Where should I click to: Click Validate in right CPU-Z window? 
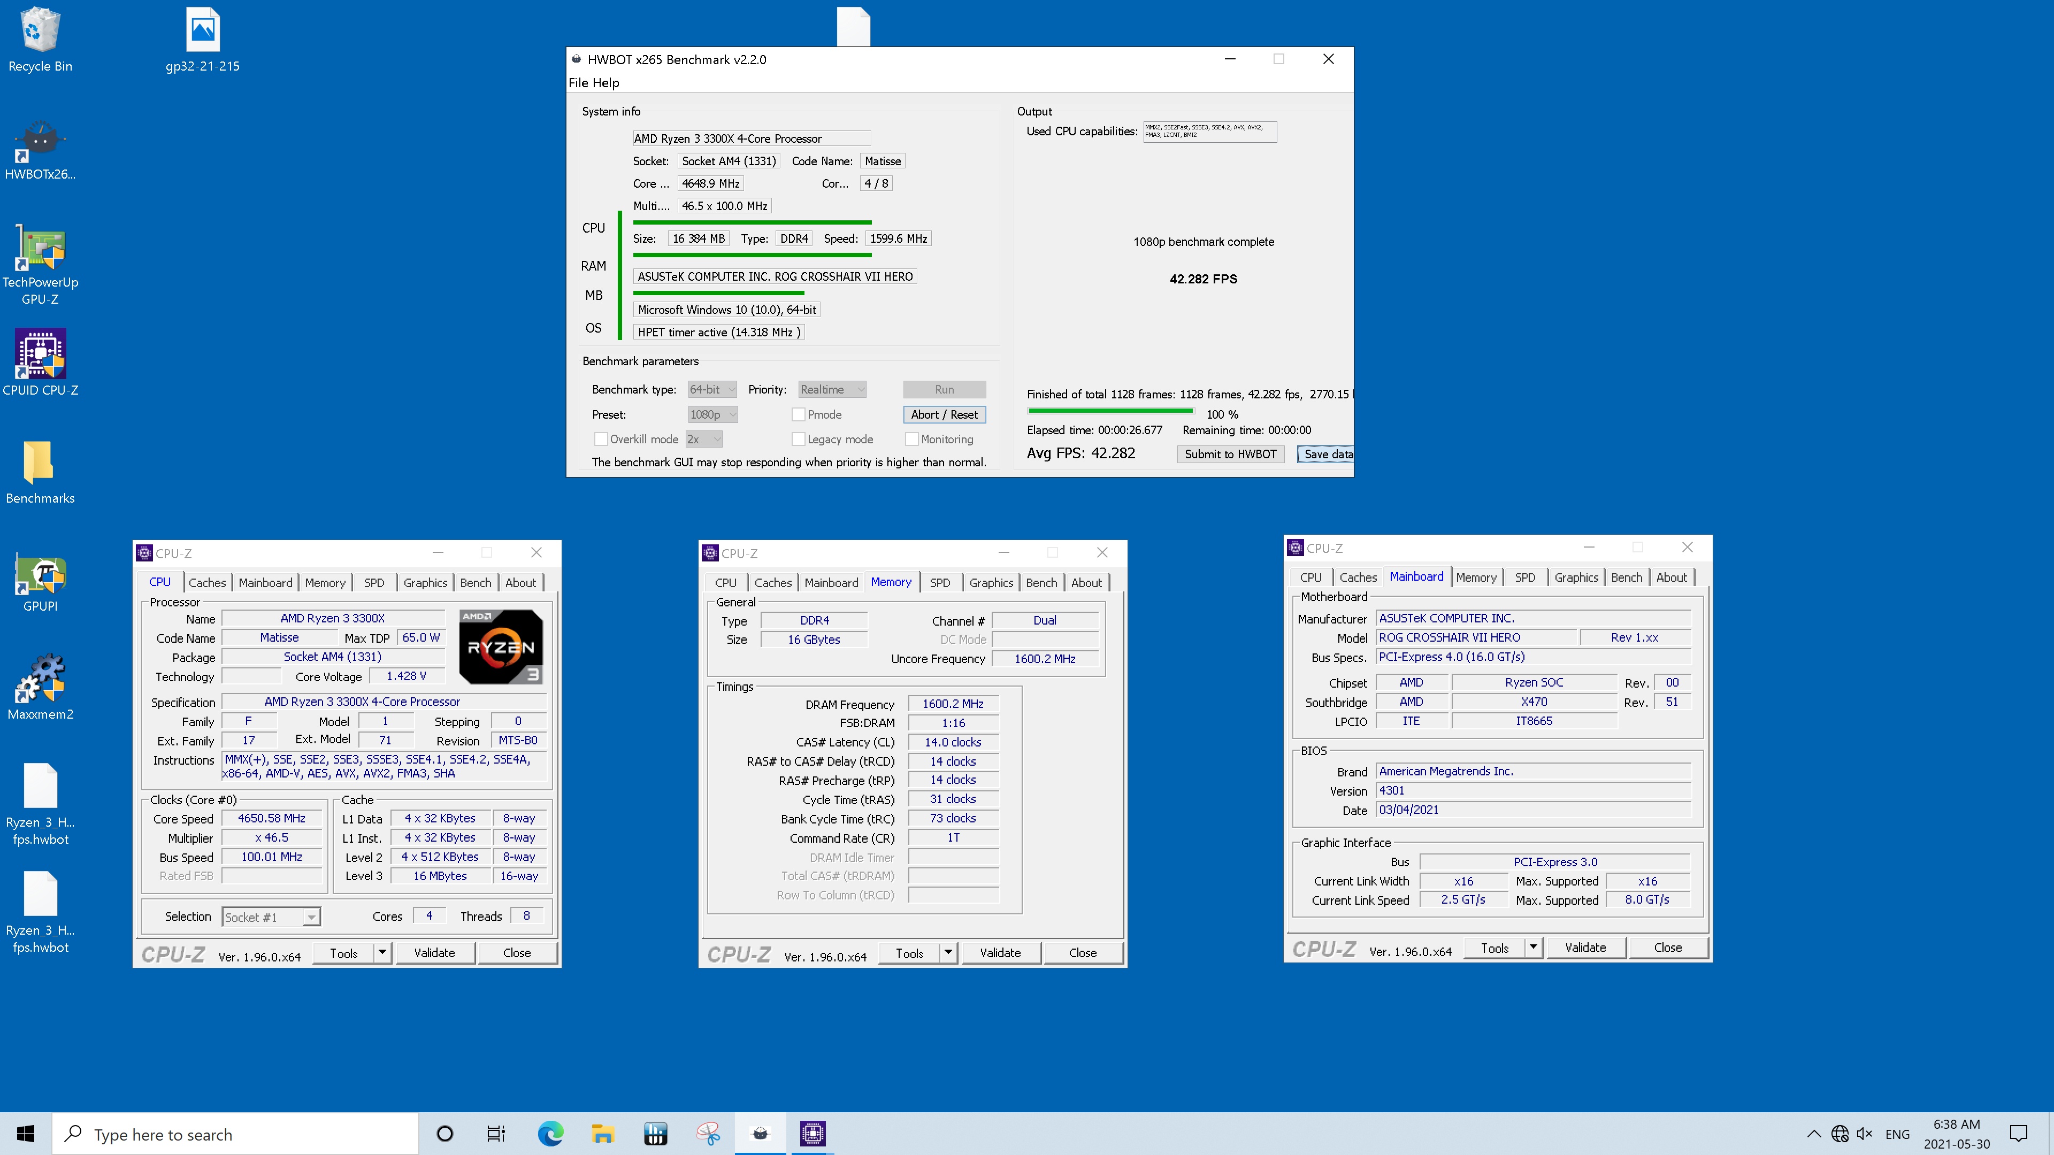(x=1585, y=947)
